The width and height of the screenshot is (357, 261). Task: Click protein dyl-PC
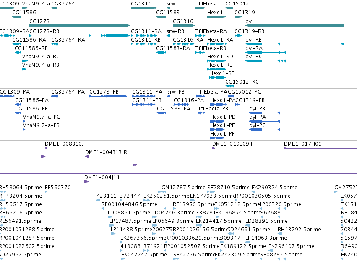coord(265,130)
